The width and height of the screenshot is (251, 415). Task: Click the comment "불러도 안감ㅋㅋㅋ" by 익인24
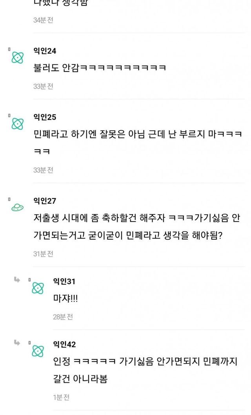click(100, 68)
